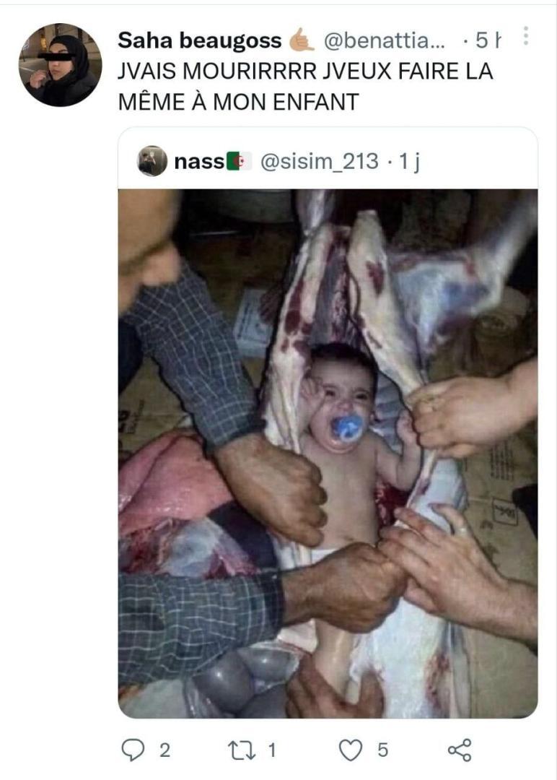This screenshot has width=557, height=780.
Task: Click the nass profile avatar in quoted tweet
Action: 152,161
